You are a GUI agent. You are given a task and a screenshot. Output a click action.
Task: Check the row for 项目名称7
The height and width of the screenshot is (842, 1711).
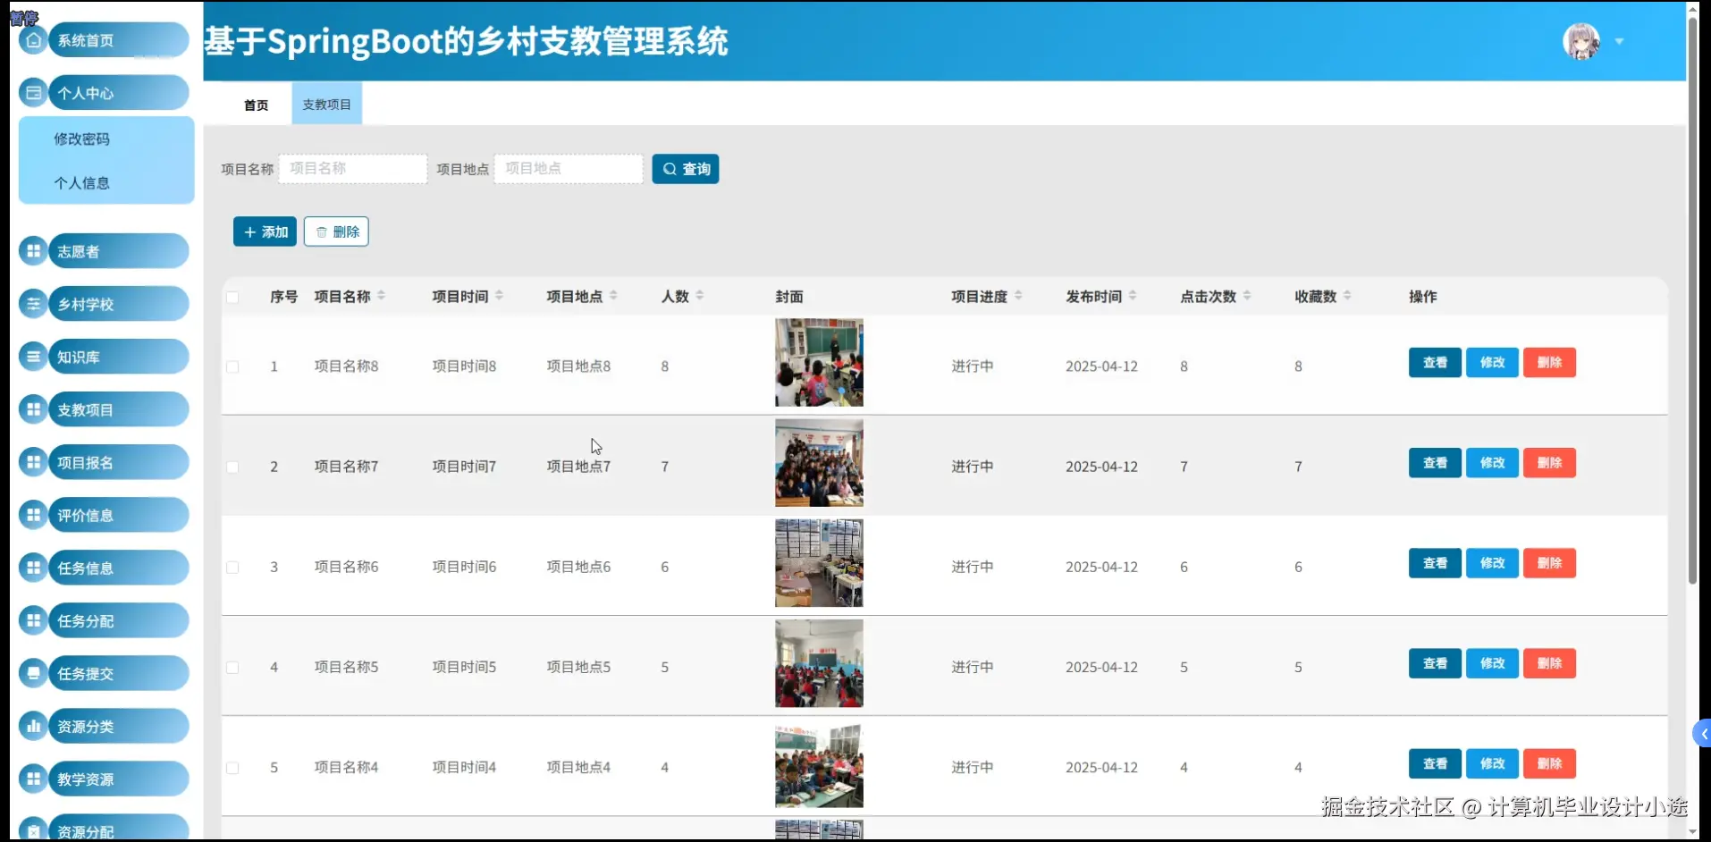coord(232,467)
